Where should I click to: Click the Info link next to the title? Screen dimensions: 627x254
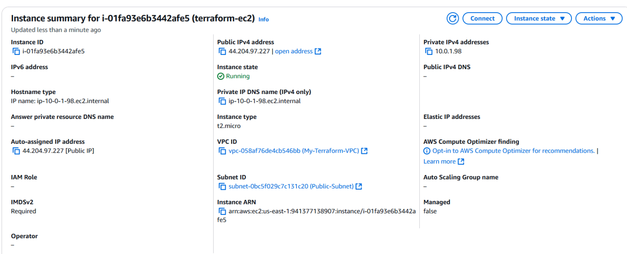point(263,19)
